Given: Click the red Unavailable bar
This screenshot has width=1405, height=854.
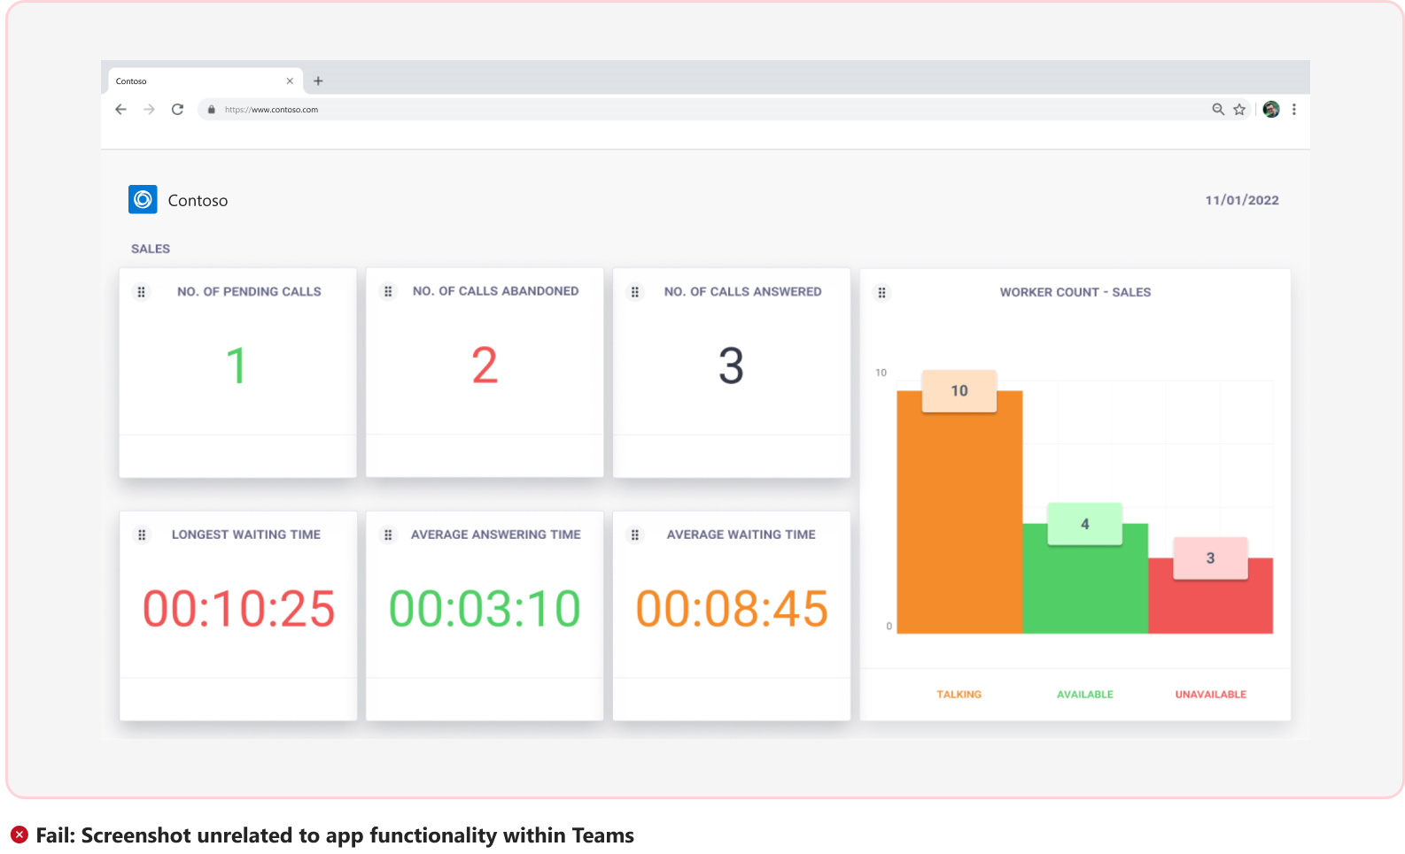Looking at the screenshot, I should [x=1210, y=604].
